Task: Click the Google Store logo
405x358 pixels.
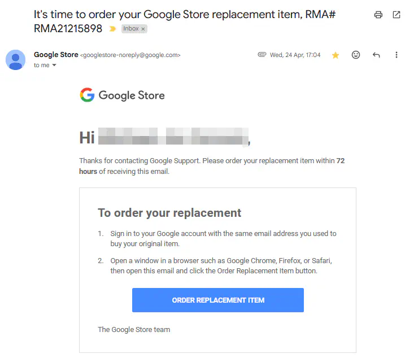Action: tap(122, 95)
